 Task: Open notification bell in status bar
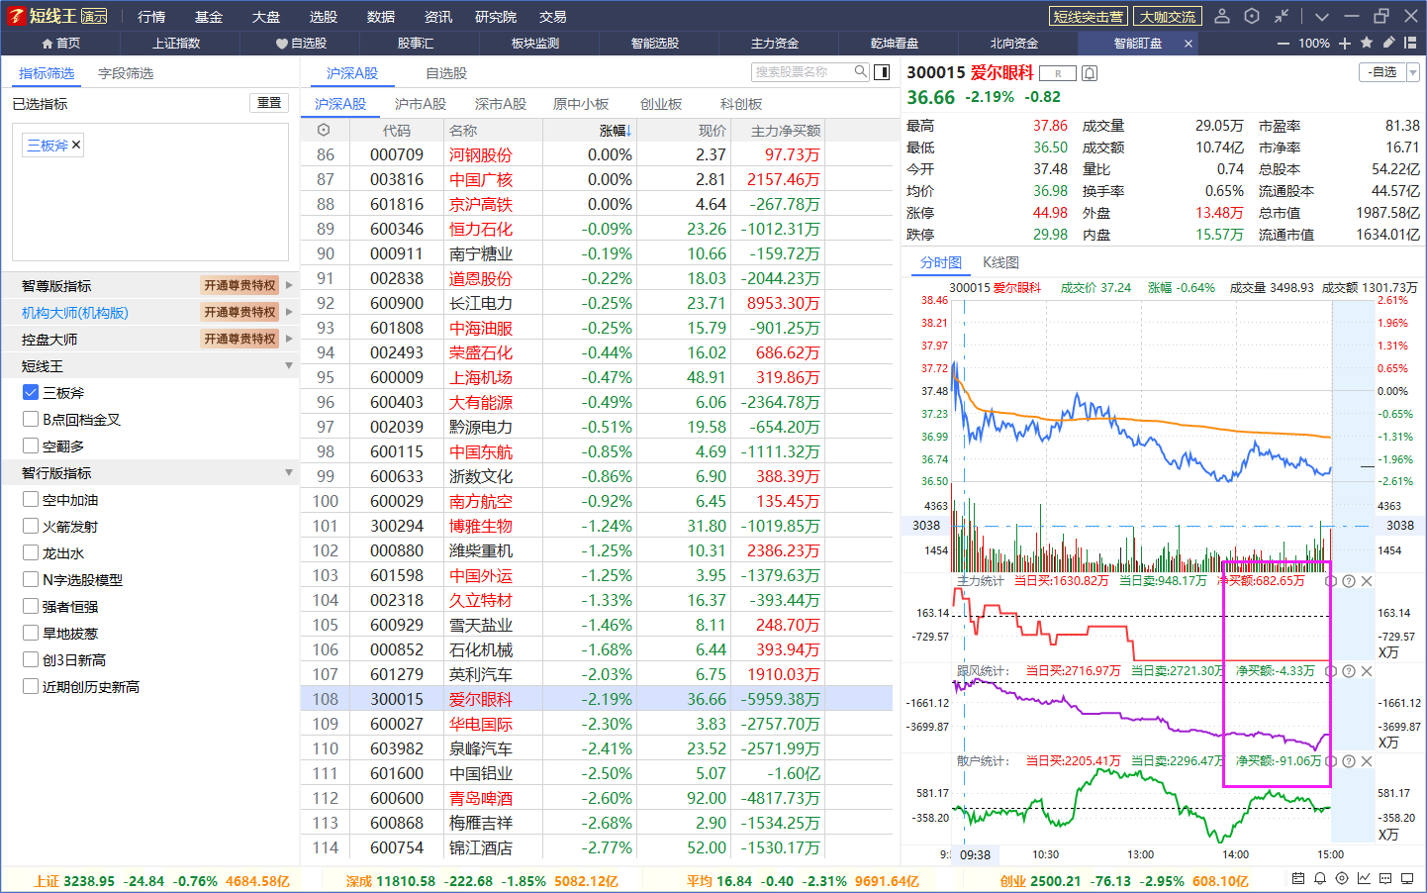click(x=1320, y=878)
